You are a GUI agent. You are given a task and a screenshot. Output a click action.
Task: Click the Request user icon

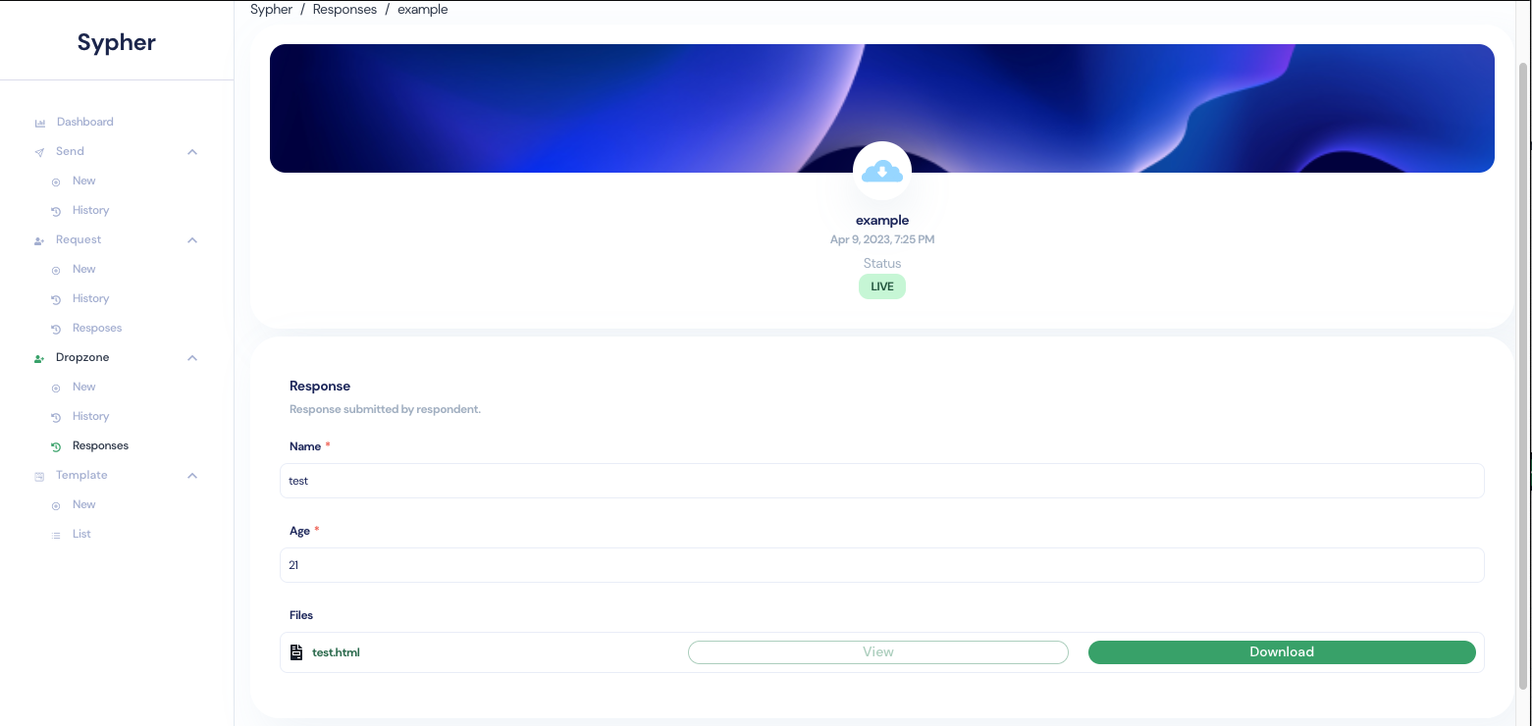[39, 240]
